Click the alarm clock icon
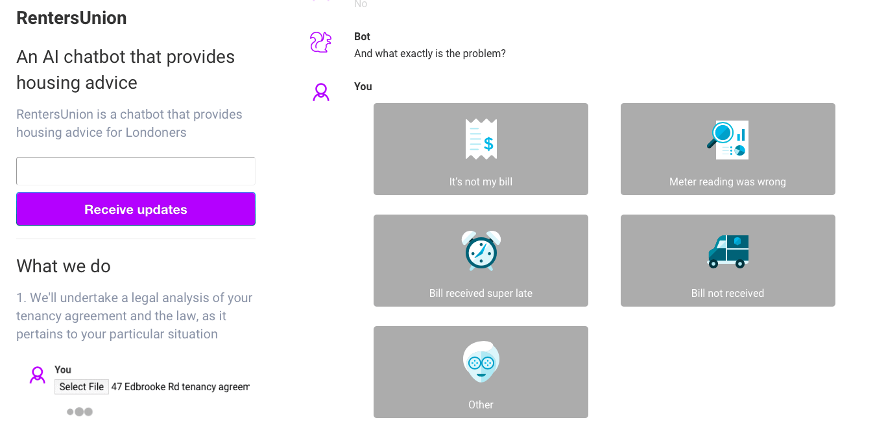The height and width of the screenshot is (446, 886). tap(481, 250)
